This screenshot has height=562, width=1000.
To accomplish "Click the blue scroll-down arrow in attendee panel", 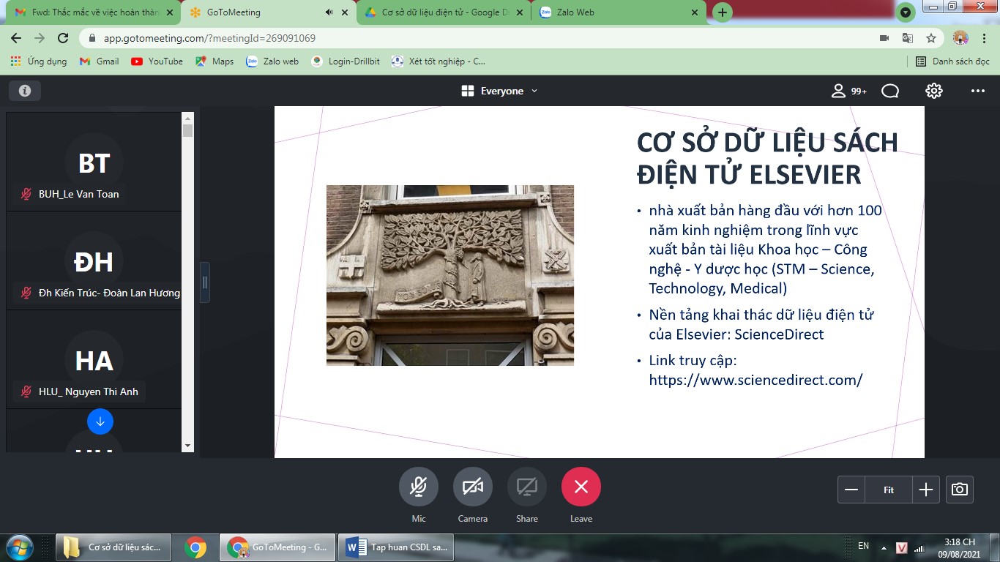I will (100, 421).
